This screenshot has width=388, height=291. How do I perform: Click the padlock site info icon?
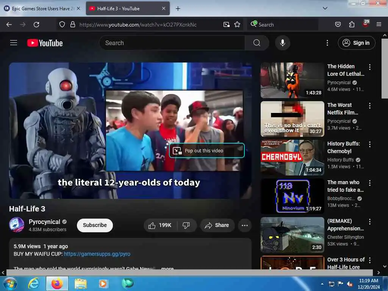pyautogui.click(x=72, y=24)
